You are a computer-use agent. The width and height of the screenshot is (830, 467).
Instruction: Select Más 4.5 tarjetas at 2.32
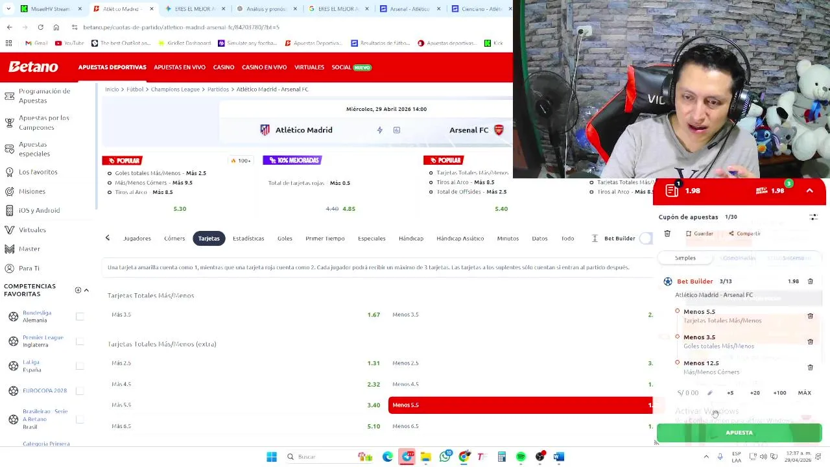point(246,384)
